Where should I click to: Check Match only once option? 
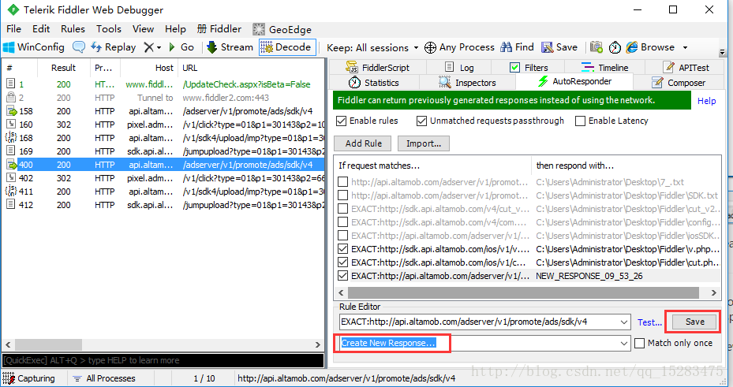point(639,343)
